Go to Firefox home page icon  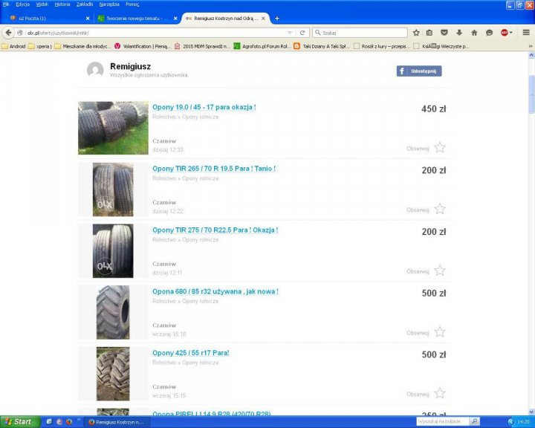coord(474,33)
